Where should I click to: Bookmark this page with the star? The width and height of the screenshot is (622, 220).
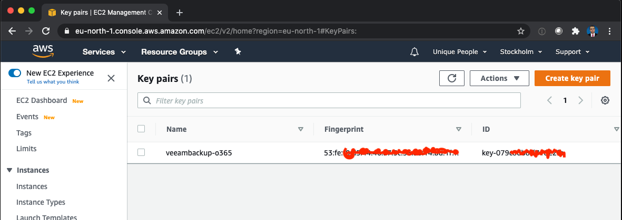(x=521, y=31)
